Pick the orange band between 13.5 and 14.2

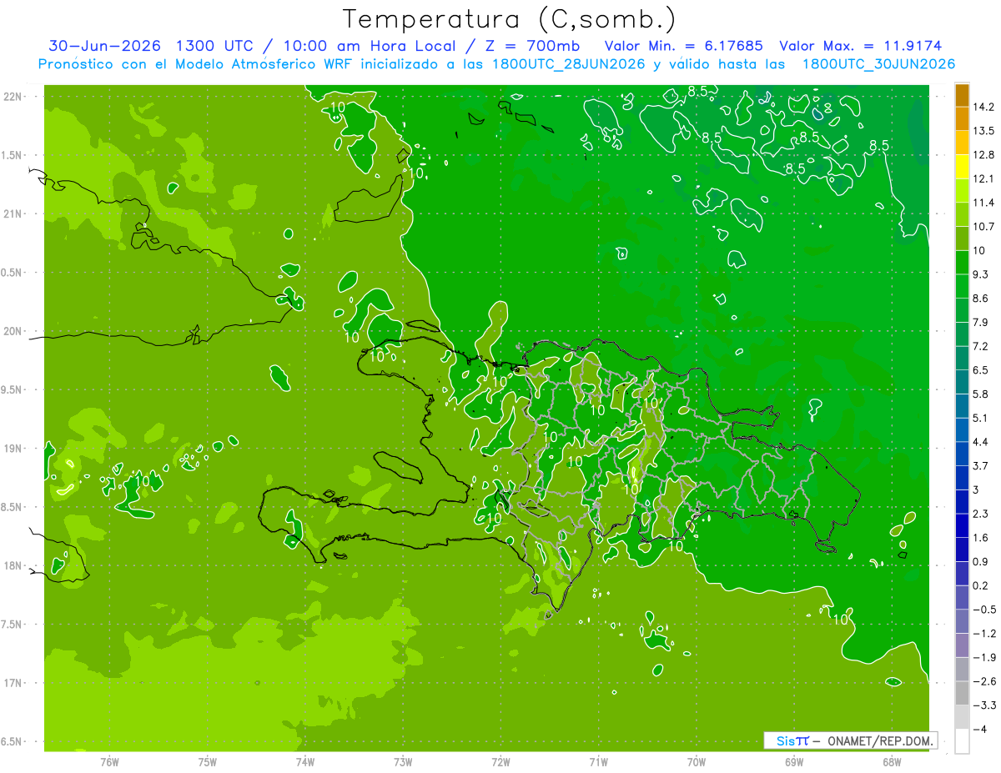click(962, 119)
